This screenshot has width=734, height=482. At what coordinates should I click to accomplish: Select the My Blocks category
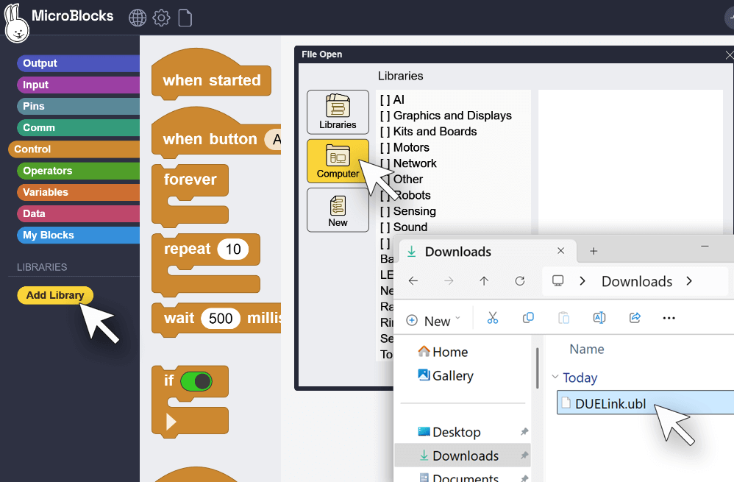click(78, 235)
